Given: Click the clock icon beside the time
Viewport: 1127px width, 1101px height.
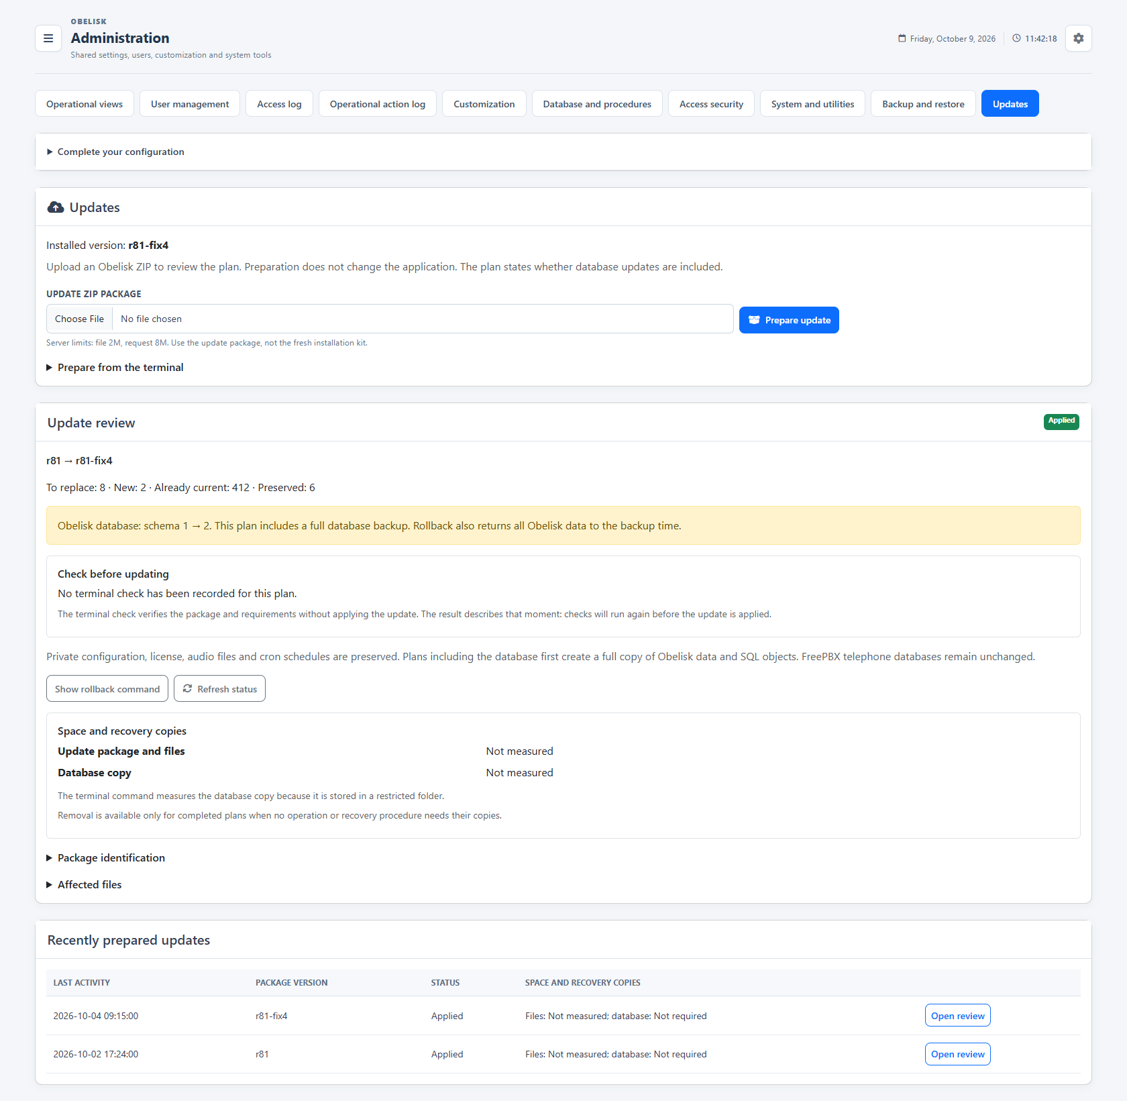Looking at the screenshot, I should (1016, 38).
